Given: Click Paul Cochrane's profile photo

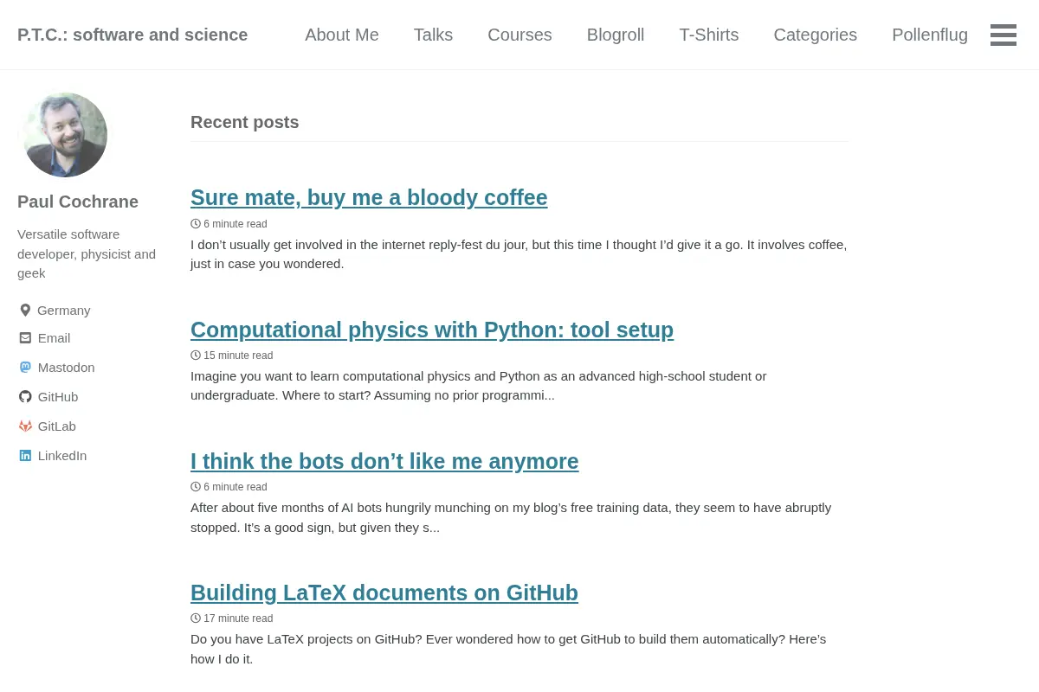Looking at the screenshot, I should (65, 135).
